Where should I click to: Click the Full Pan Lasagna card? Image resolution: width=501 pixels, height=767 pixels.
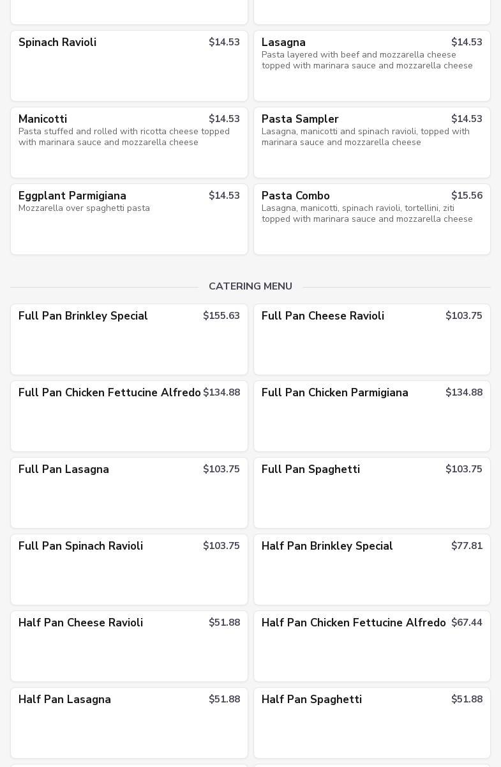pos(129,492)
